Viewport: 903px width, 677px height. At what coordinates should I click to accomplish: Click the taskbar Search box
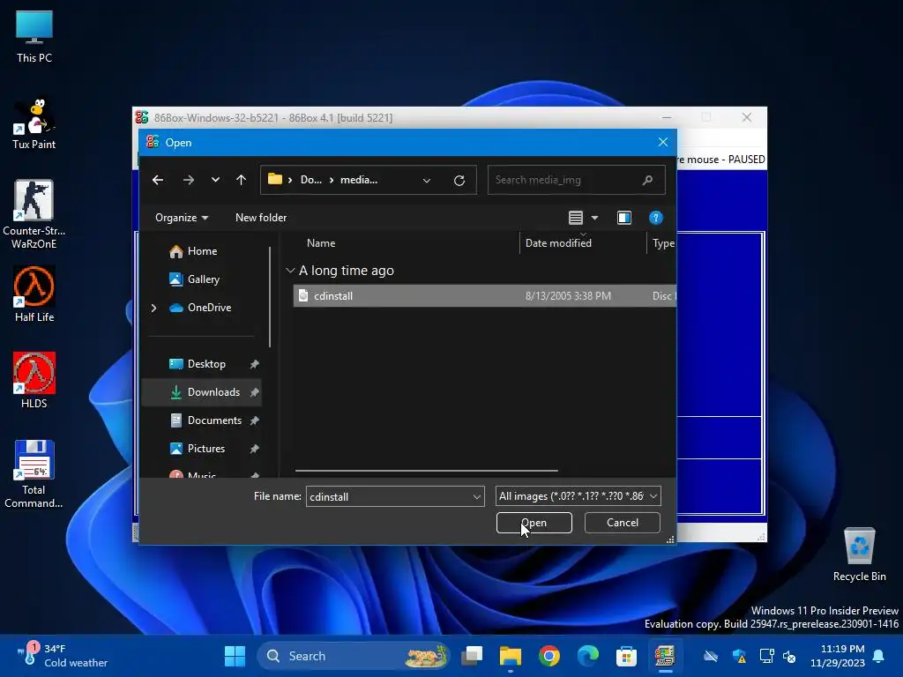pos(353,656)
